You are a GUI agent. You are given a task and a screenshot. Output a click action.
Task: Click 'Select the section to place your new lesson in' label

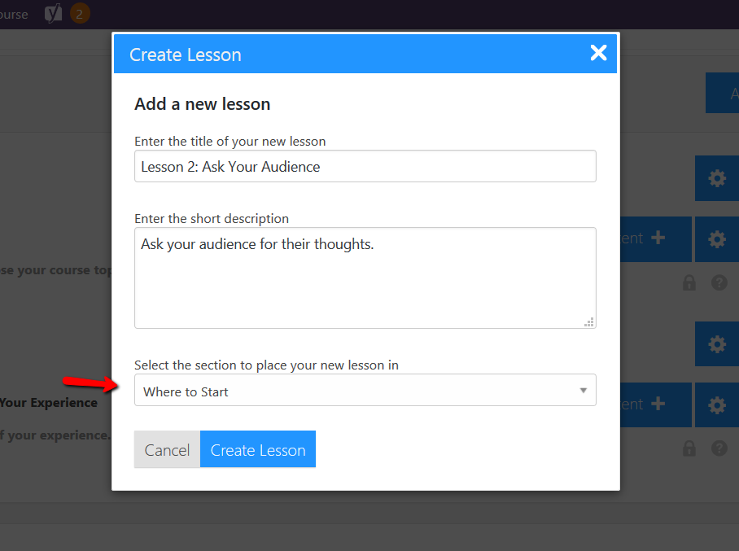click(x=266, y=365)
